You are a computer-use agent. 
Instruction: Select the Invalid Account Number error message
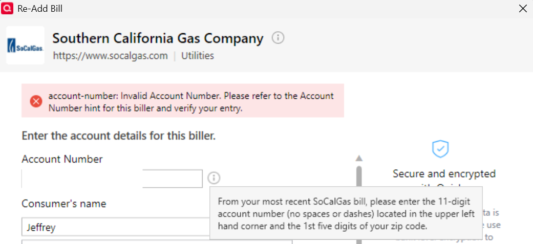(190, 102)
